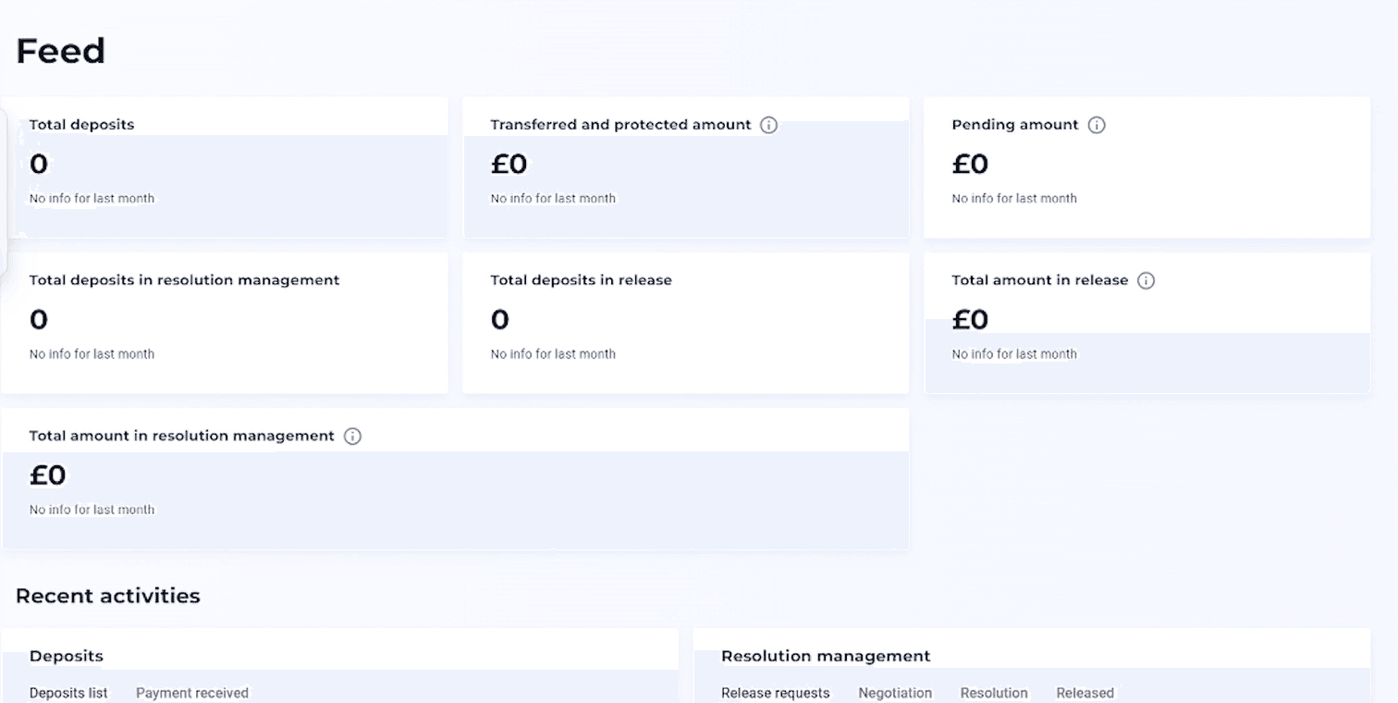Select the Released tab

(x=1085, y=693)
